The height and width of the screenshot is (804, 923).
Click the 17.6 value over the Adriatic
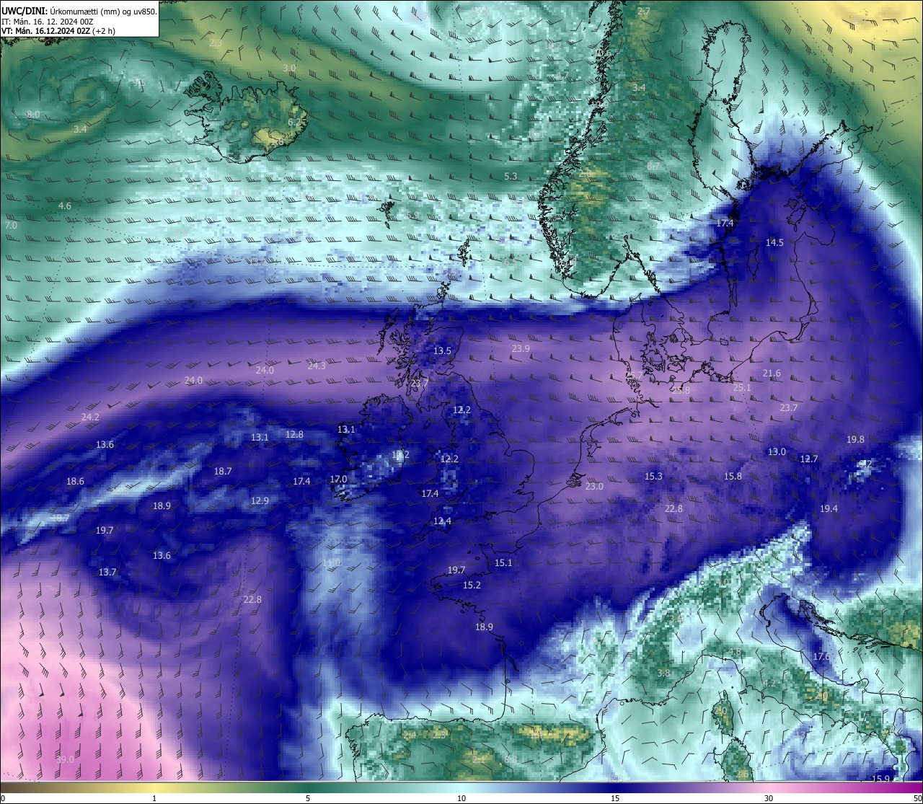tap(821, 657)
